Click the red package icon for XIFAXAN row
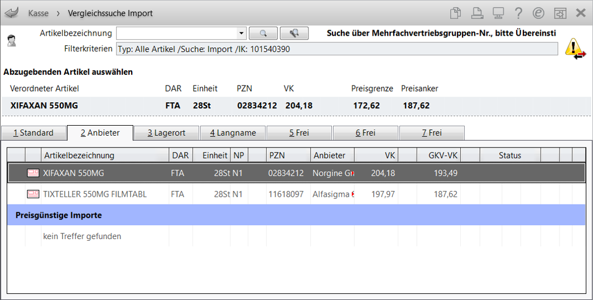The width and height of the screenshot is (593, 300). point(33,173)
